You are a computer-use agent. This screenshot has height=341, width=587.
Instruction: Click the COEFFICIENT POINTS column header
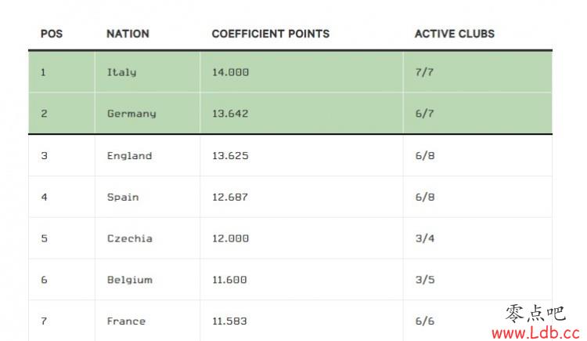271,34
